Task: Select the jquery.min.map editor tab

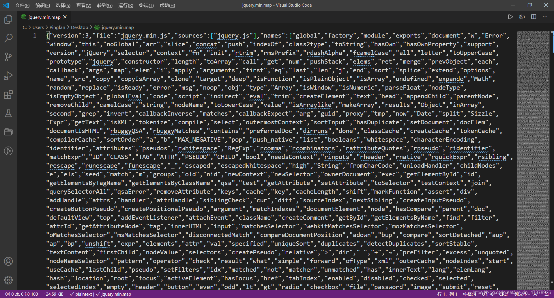Action: 44,17
